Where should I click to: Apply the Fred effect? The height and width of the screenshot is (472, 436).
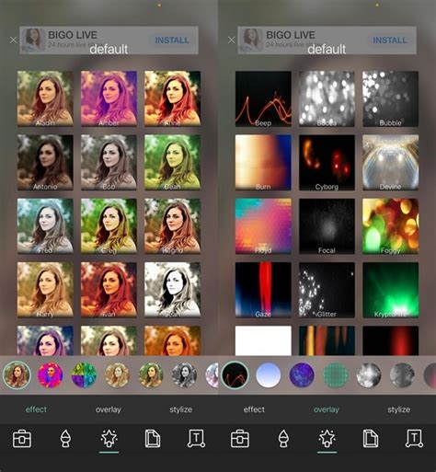coord(45,226)
